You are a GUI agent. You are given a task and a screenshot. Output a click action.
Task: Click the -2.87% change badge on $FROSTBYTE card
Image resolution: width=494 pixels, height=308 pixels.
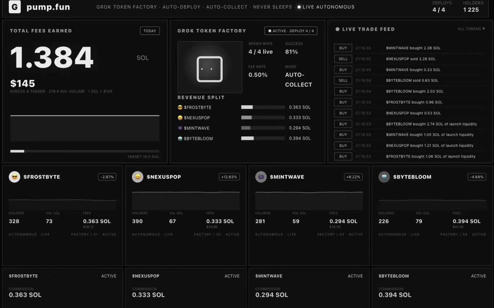point(107,177)
